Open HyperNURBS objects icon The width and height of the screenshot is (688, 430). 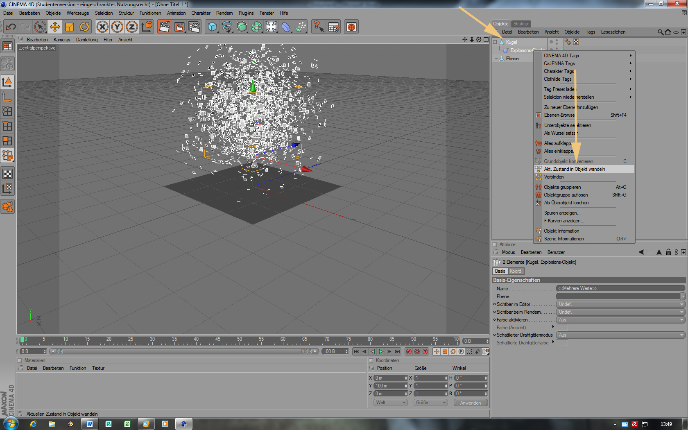(x=242, y=27)
